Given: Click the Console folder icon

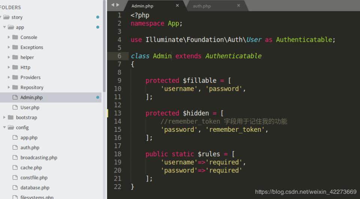Looking at the screenshot, I should 15,37.
